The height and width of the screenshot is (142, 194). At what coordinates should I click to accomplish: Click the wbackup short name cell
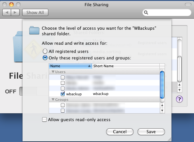101,94
